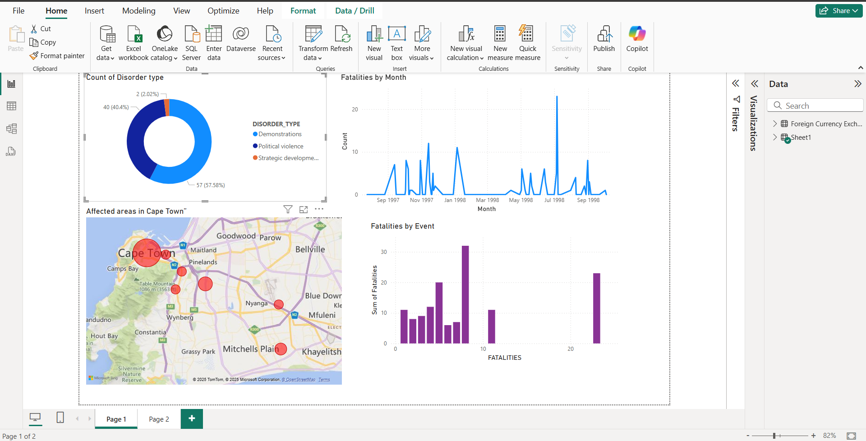Click the Share button
866x441 pixels.
tap(838, 11)
